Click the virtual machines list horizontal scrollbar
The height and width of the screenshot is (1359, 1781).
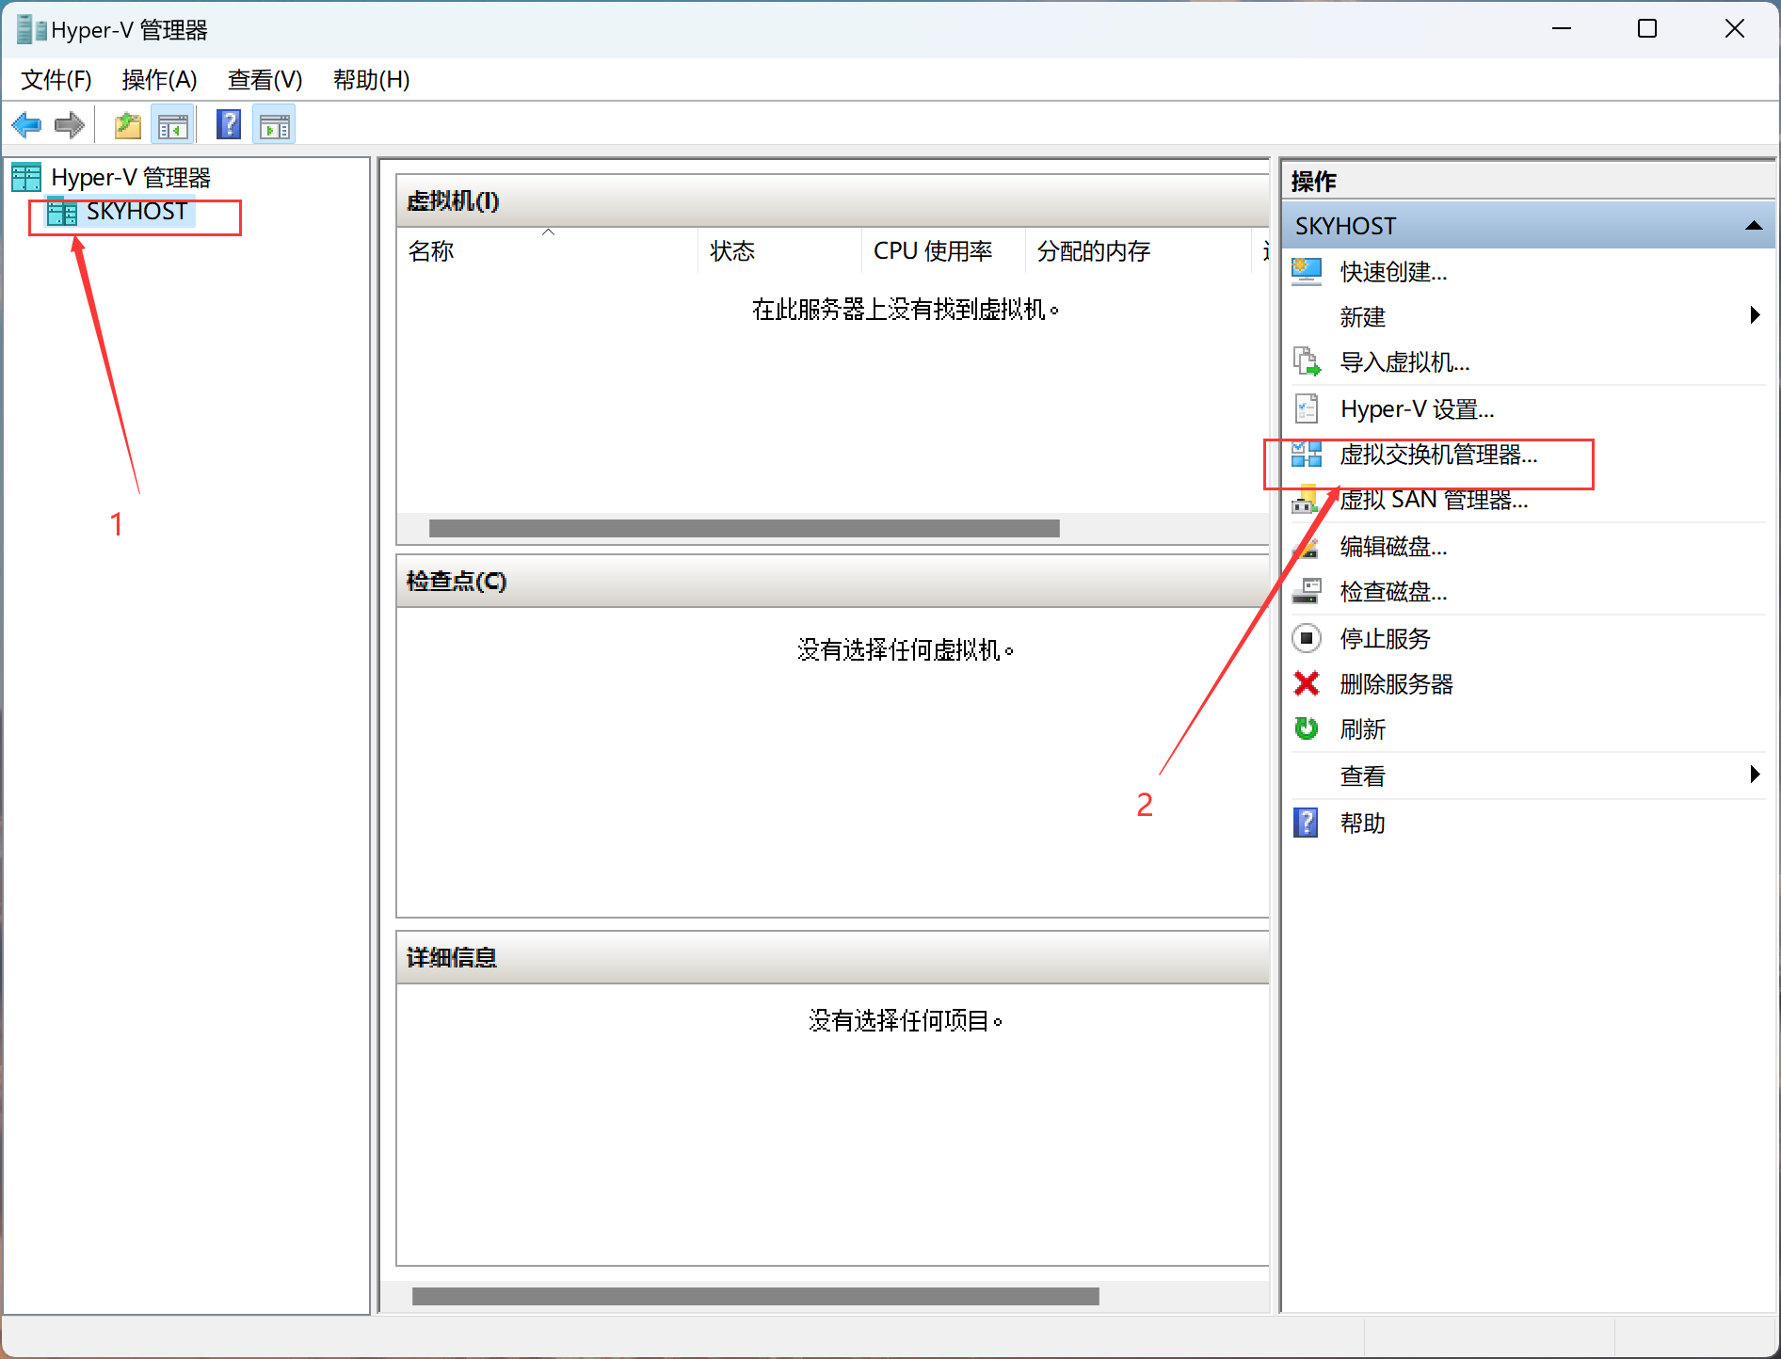744,528
